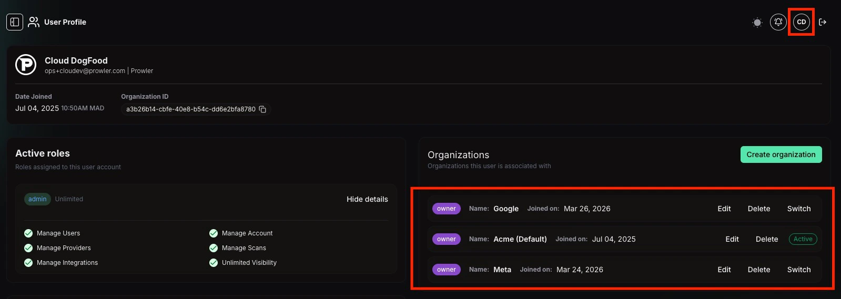
Task: Copy the Organization ID
Action: (262, 109)
